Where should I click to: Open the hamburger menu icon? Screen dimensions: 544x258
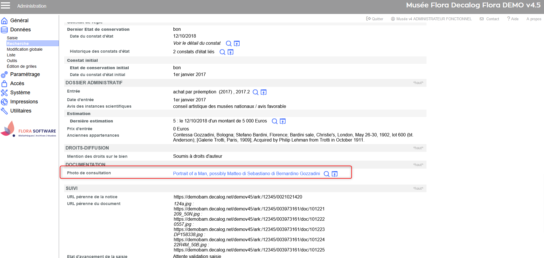click(5, 5)
